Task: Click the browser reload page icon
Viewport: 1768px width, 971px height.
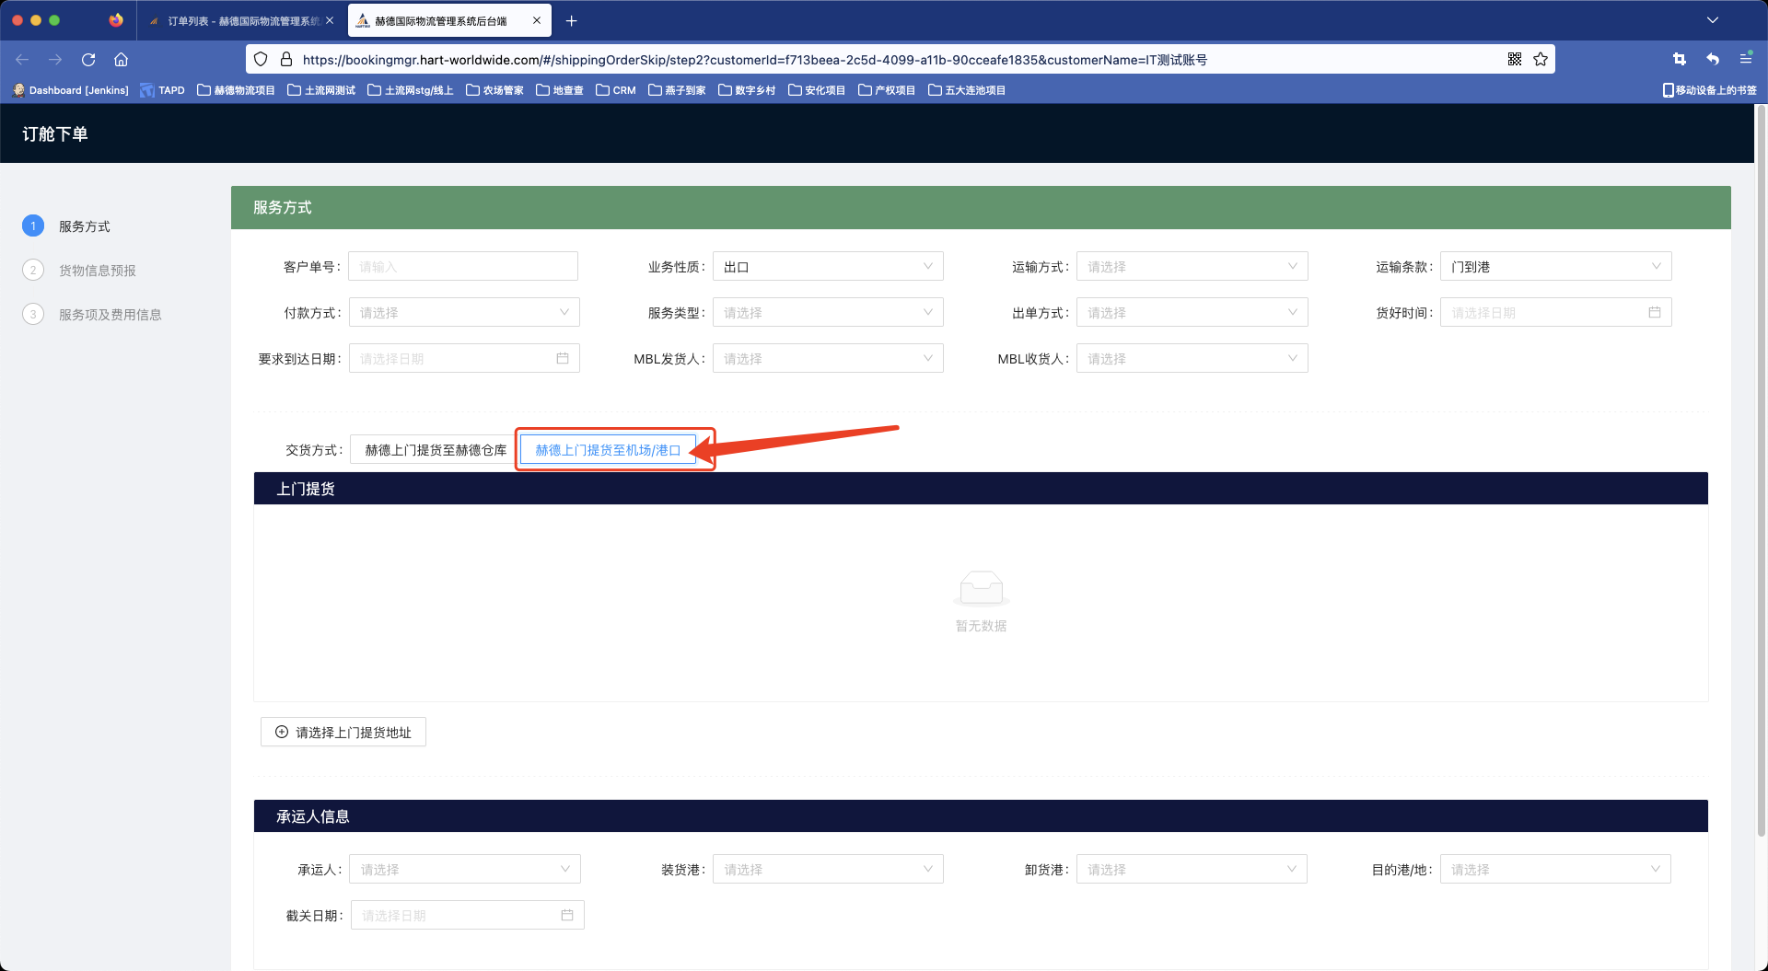Action: 88,60
